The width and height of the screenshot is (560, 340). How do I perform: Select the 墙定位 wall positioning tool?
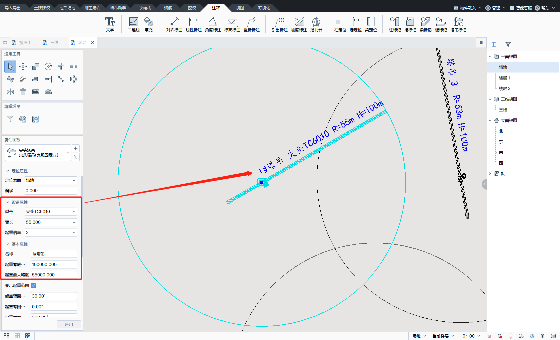click(x=356, y=25)
